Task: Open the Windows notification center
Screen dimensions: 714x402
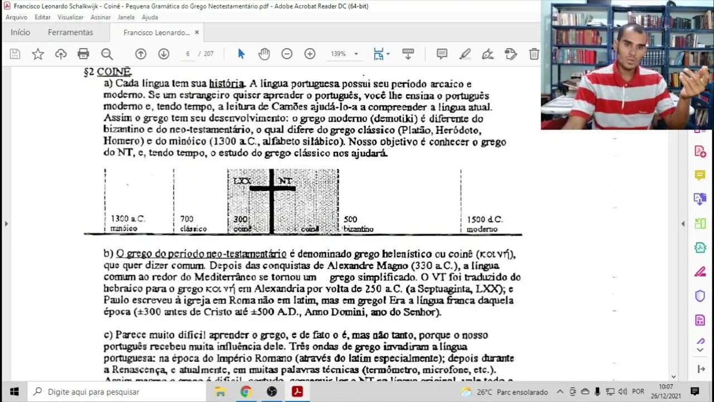Action: [694, 392]
